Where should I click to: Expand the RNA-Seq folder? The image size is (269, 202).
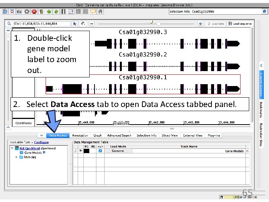point(16,157)
